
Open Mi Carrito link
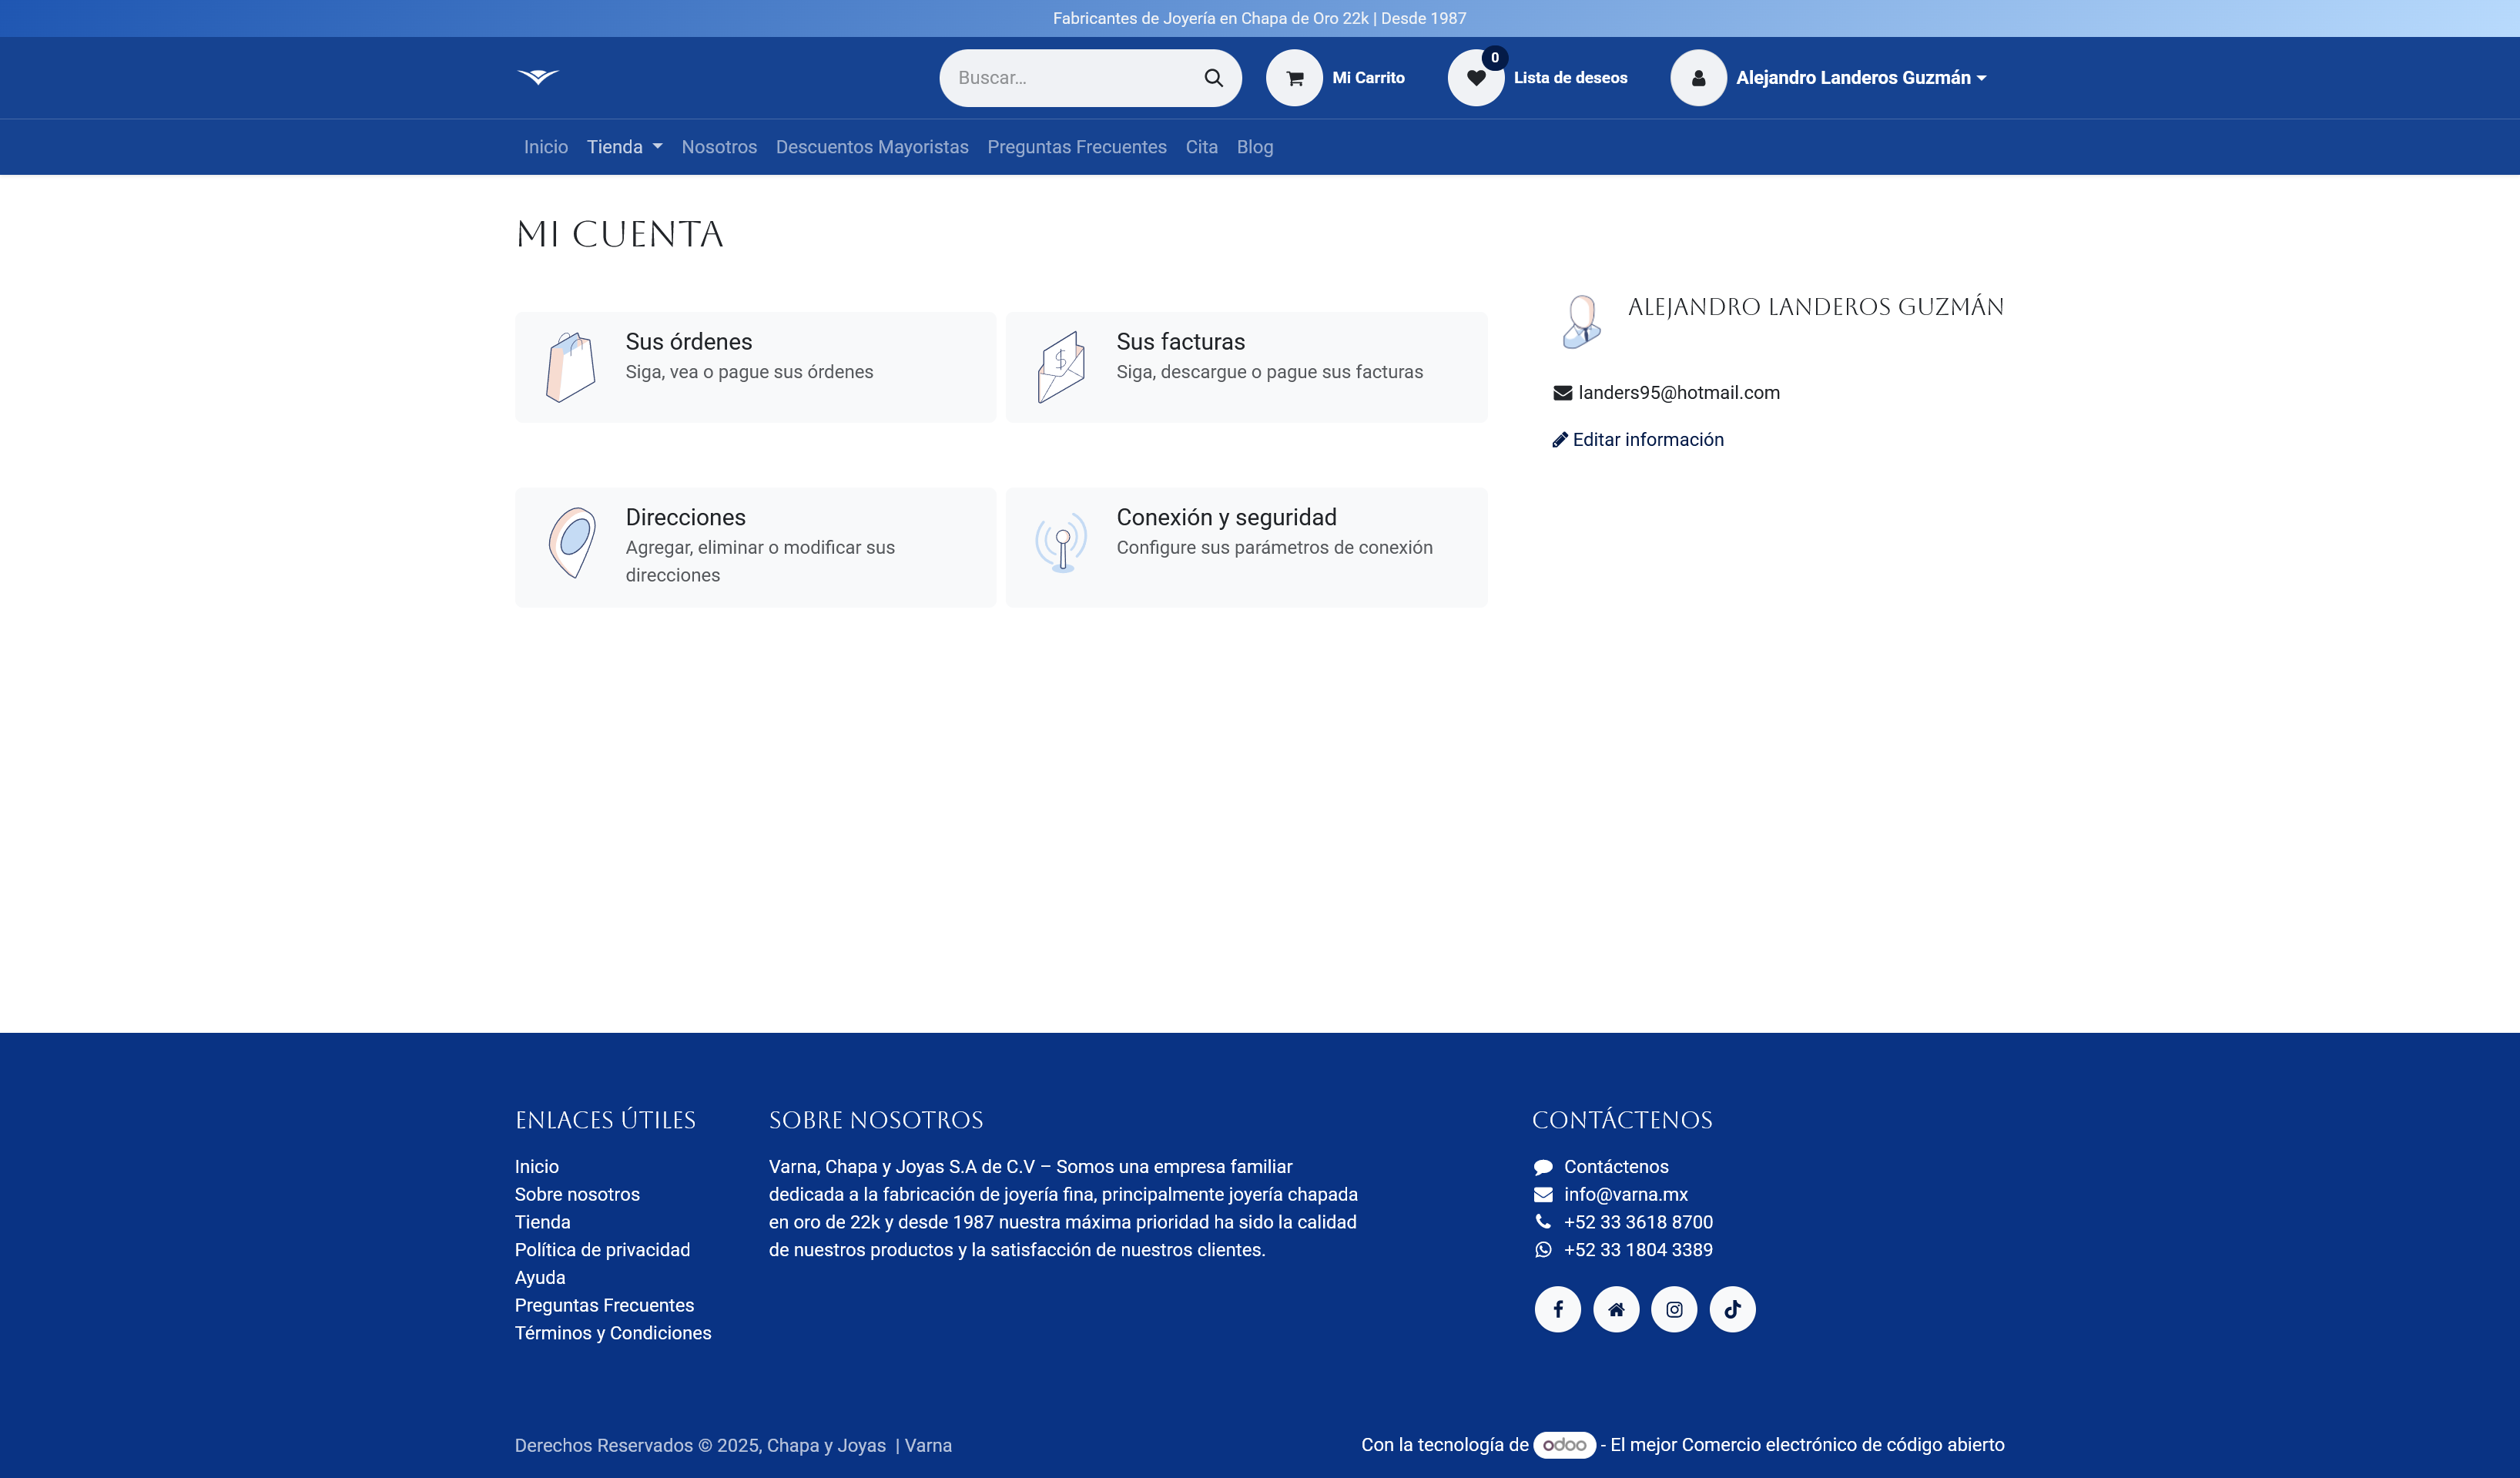tap(1368, 78)
